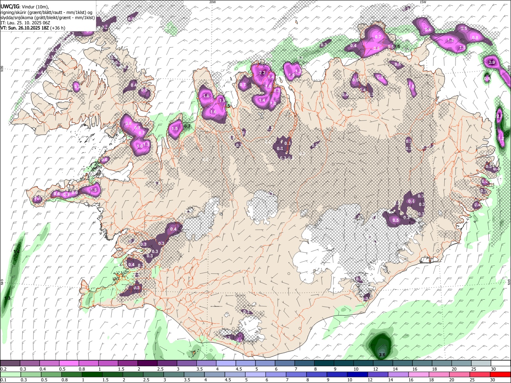
Task: Pick the white swatch ending the upper scale
Action: pos(501,363)
